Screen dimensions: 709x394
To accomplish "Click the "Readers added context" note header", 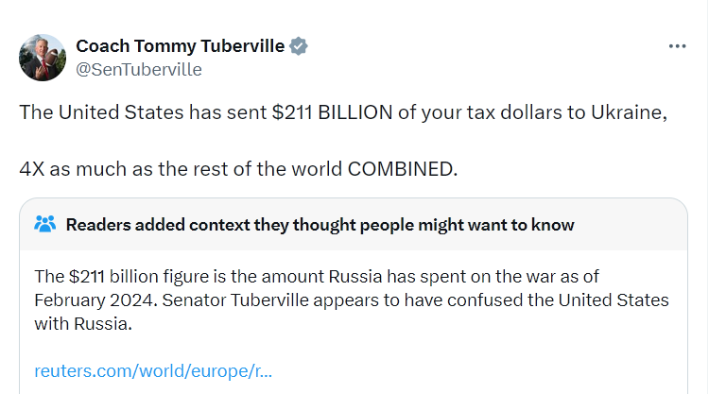I will pos(320,224).
